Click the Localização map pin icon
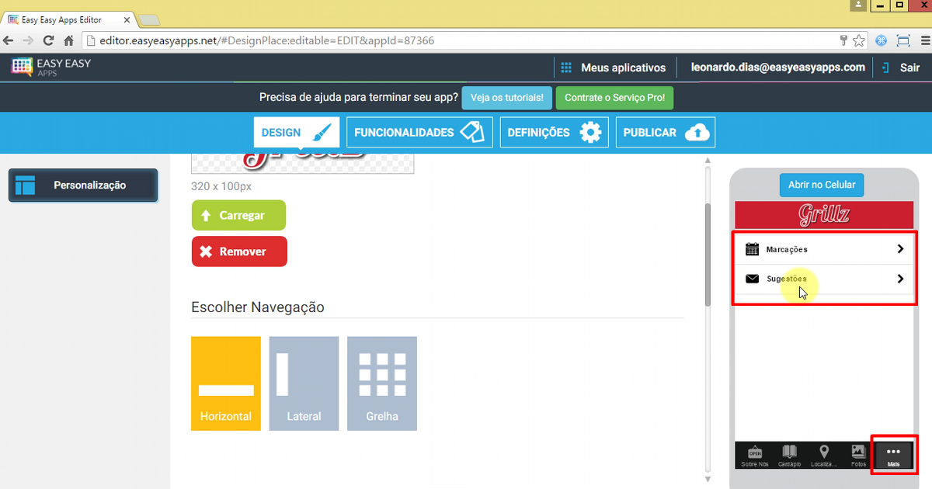Image resolution: width=932 pixels, height=489 pixels. tap(824, 453)
